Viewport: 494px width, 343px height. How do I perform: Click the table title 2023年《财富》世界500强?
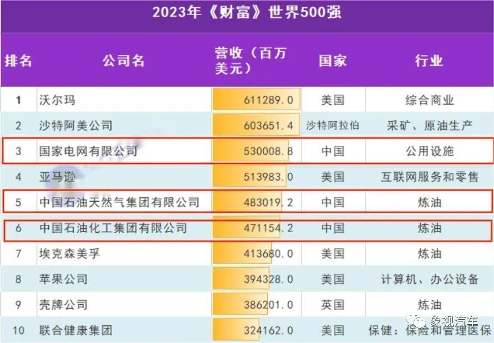tap(247, 12)
